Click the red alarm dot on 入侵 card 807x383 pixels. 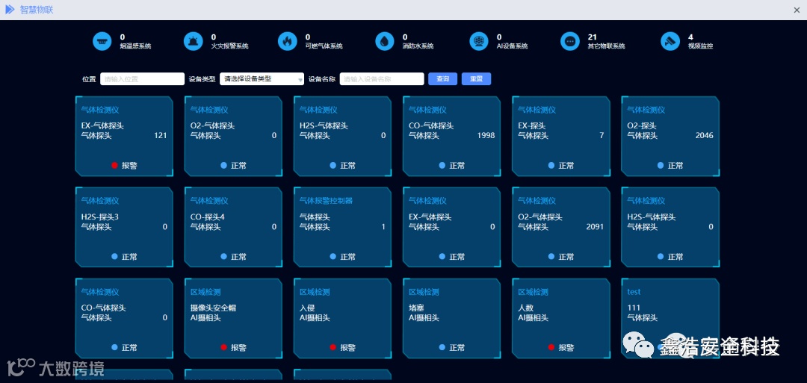(333, 347)
